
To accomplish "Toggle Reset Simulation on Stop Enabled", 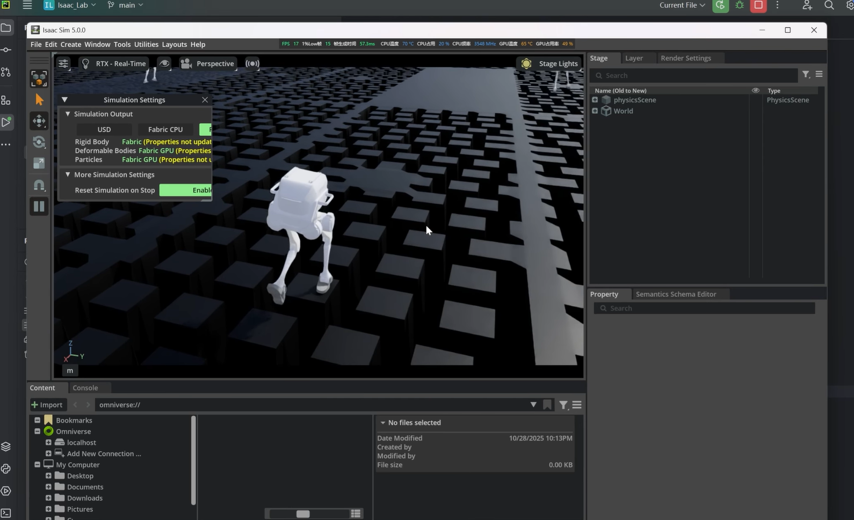I will (185, 190).
